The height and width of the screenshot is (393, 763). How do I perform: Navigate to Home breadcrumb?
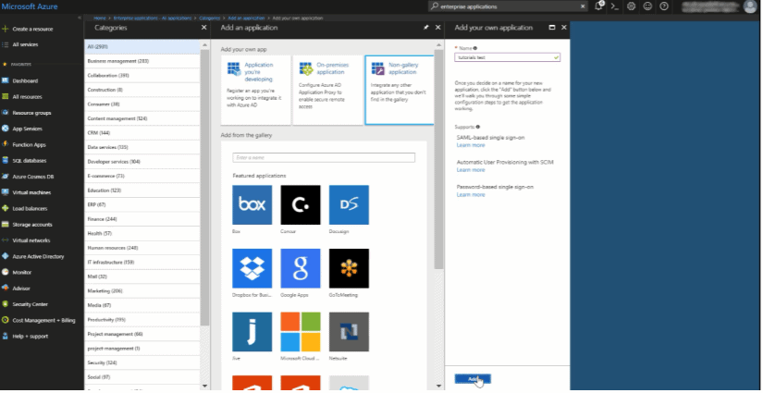click(99, 18)
